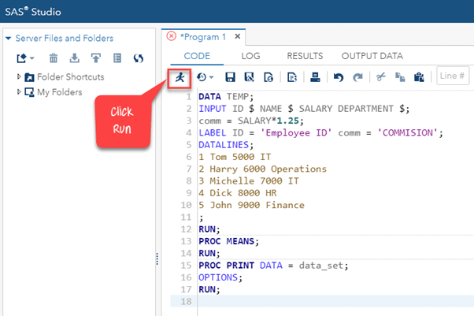The image size is (474, 316).
Task: Click the Refresh icon in files panel
Action: tap(139, 58)
